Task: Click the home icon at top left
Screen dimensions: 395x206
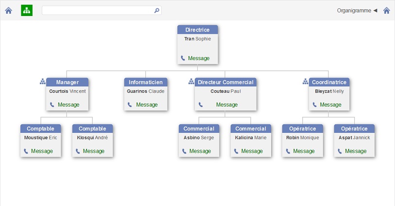Action: [x=9, y=11]
